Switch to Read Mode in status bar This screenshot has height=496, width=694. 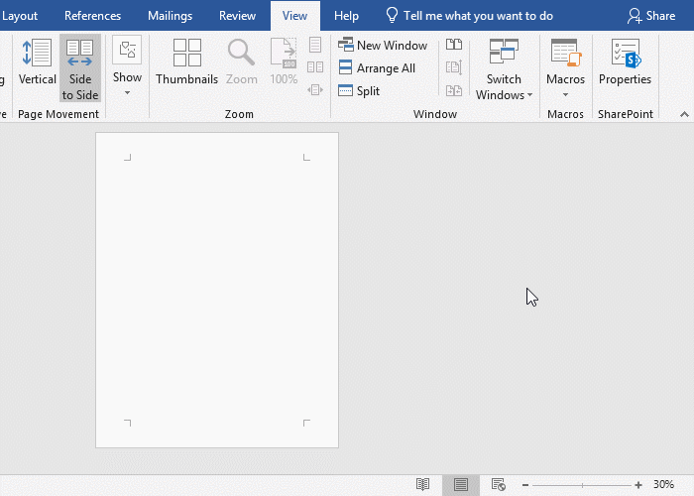[423, 485]
